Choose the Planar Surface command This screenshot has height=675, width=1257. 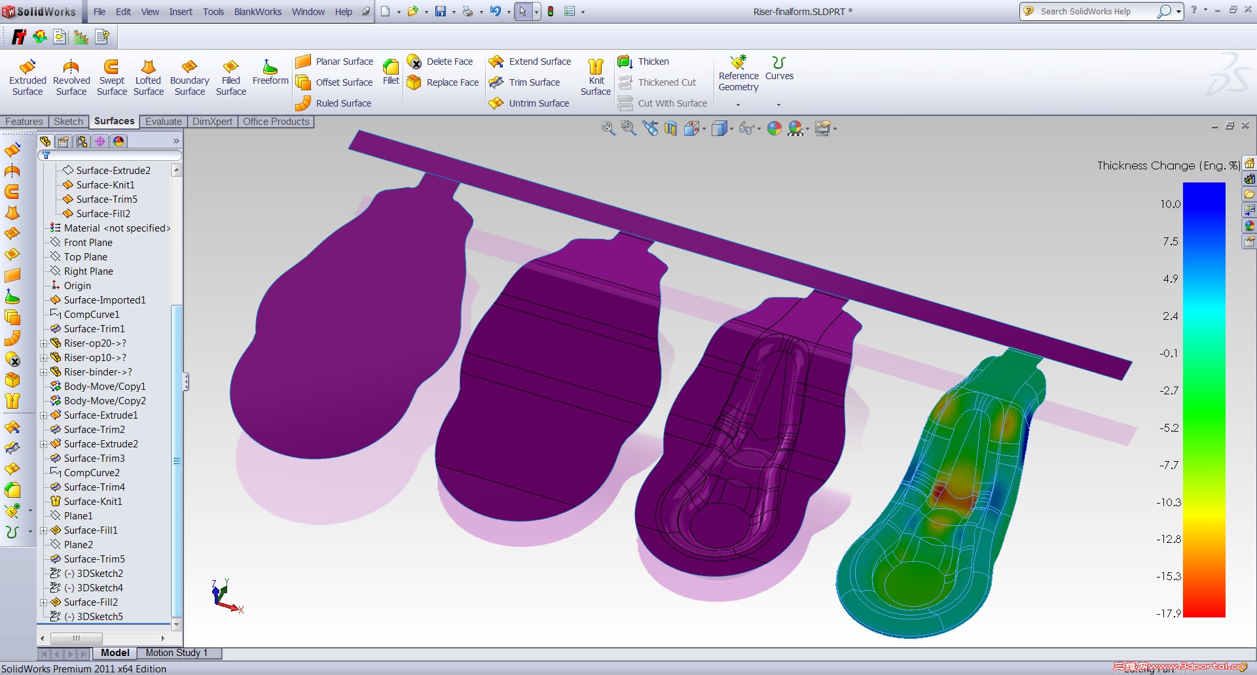coord(334,61)
